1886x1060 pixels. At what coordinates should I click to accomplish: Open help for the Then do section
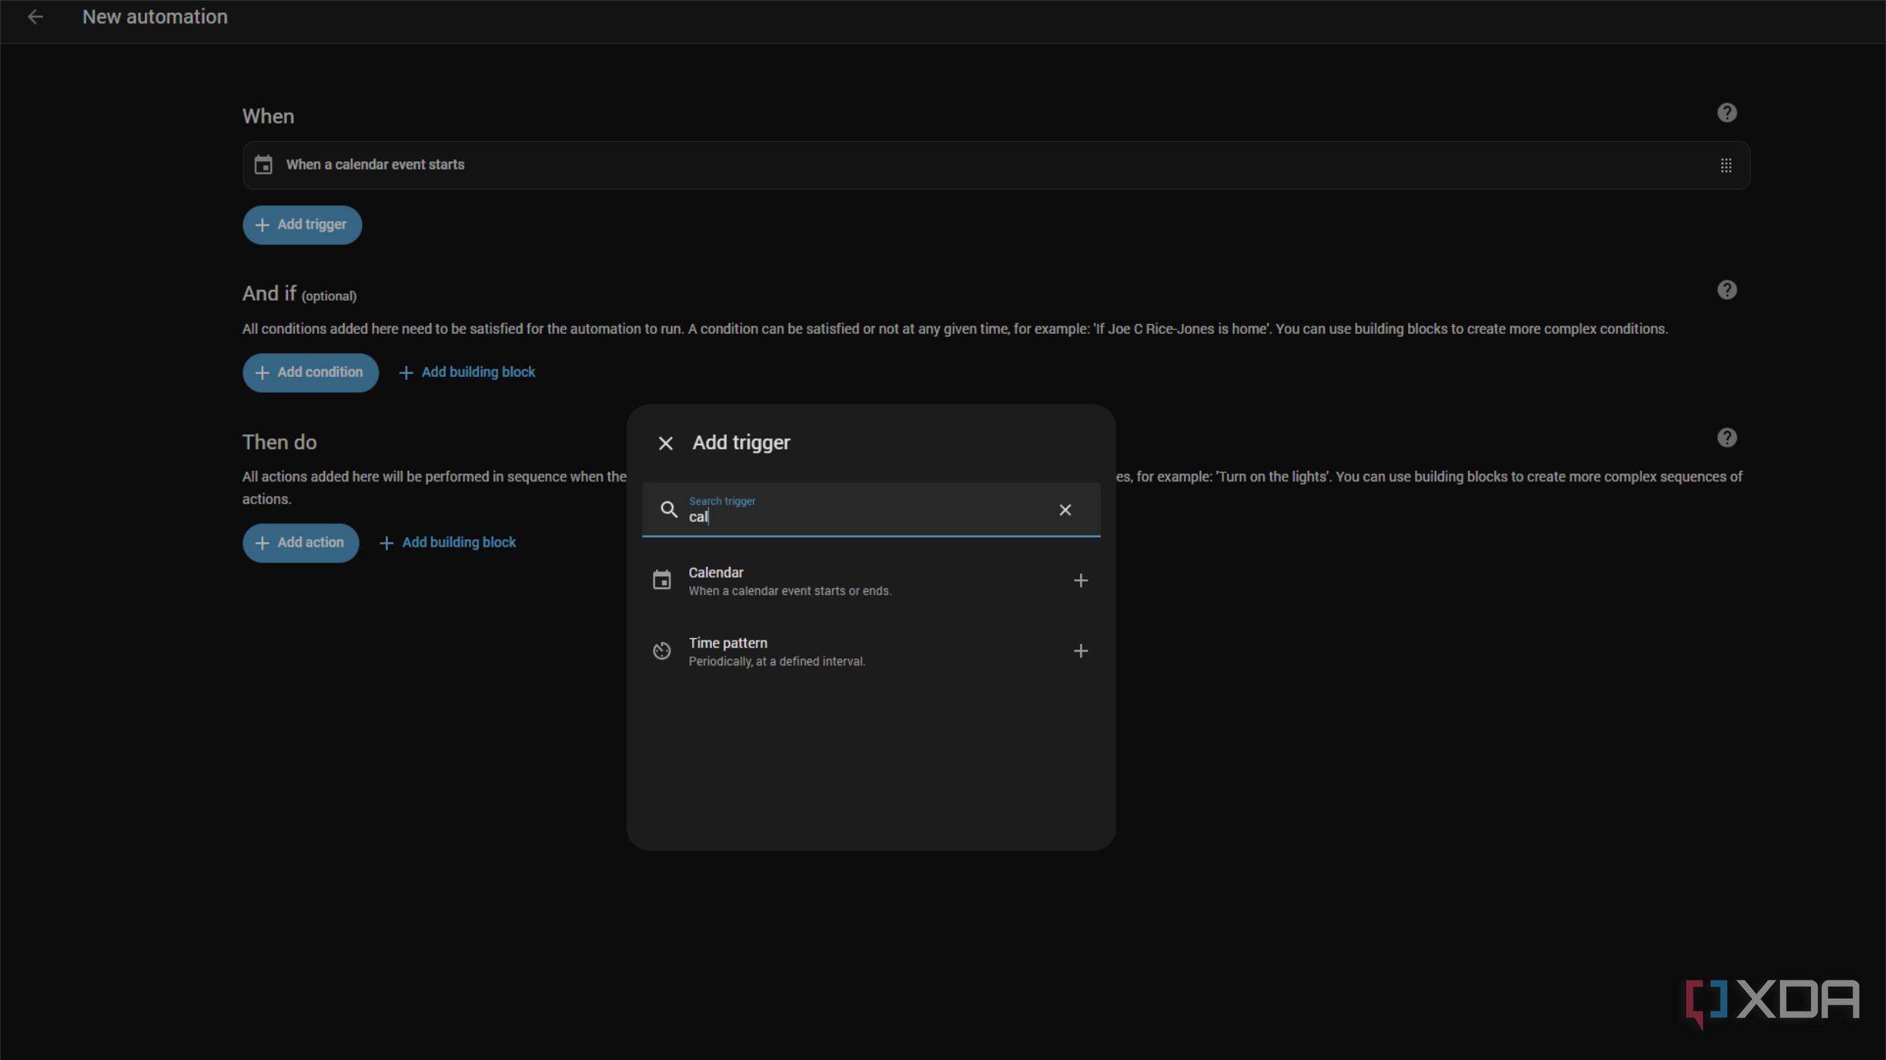pos(1726,438)
